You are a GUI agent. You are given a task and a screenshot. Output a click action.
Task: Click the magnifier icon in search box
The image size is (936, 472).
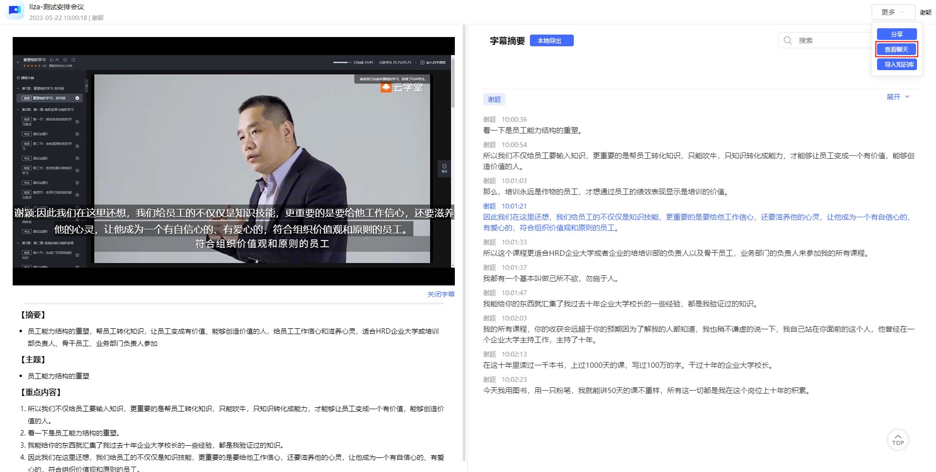tap(787, 40)
